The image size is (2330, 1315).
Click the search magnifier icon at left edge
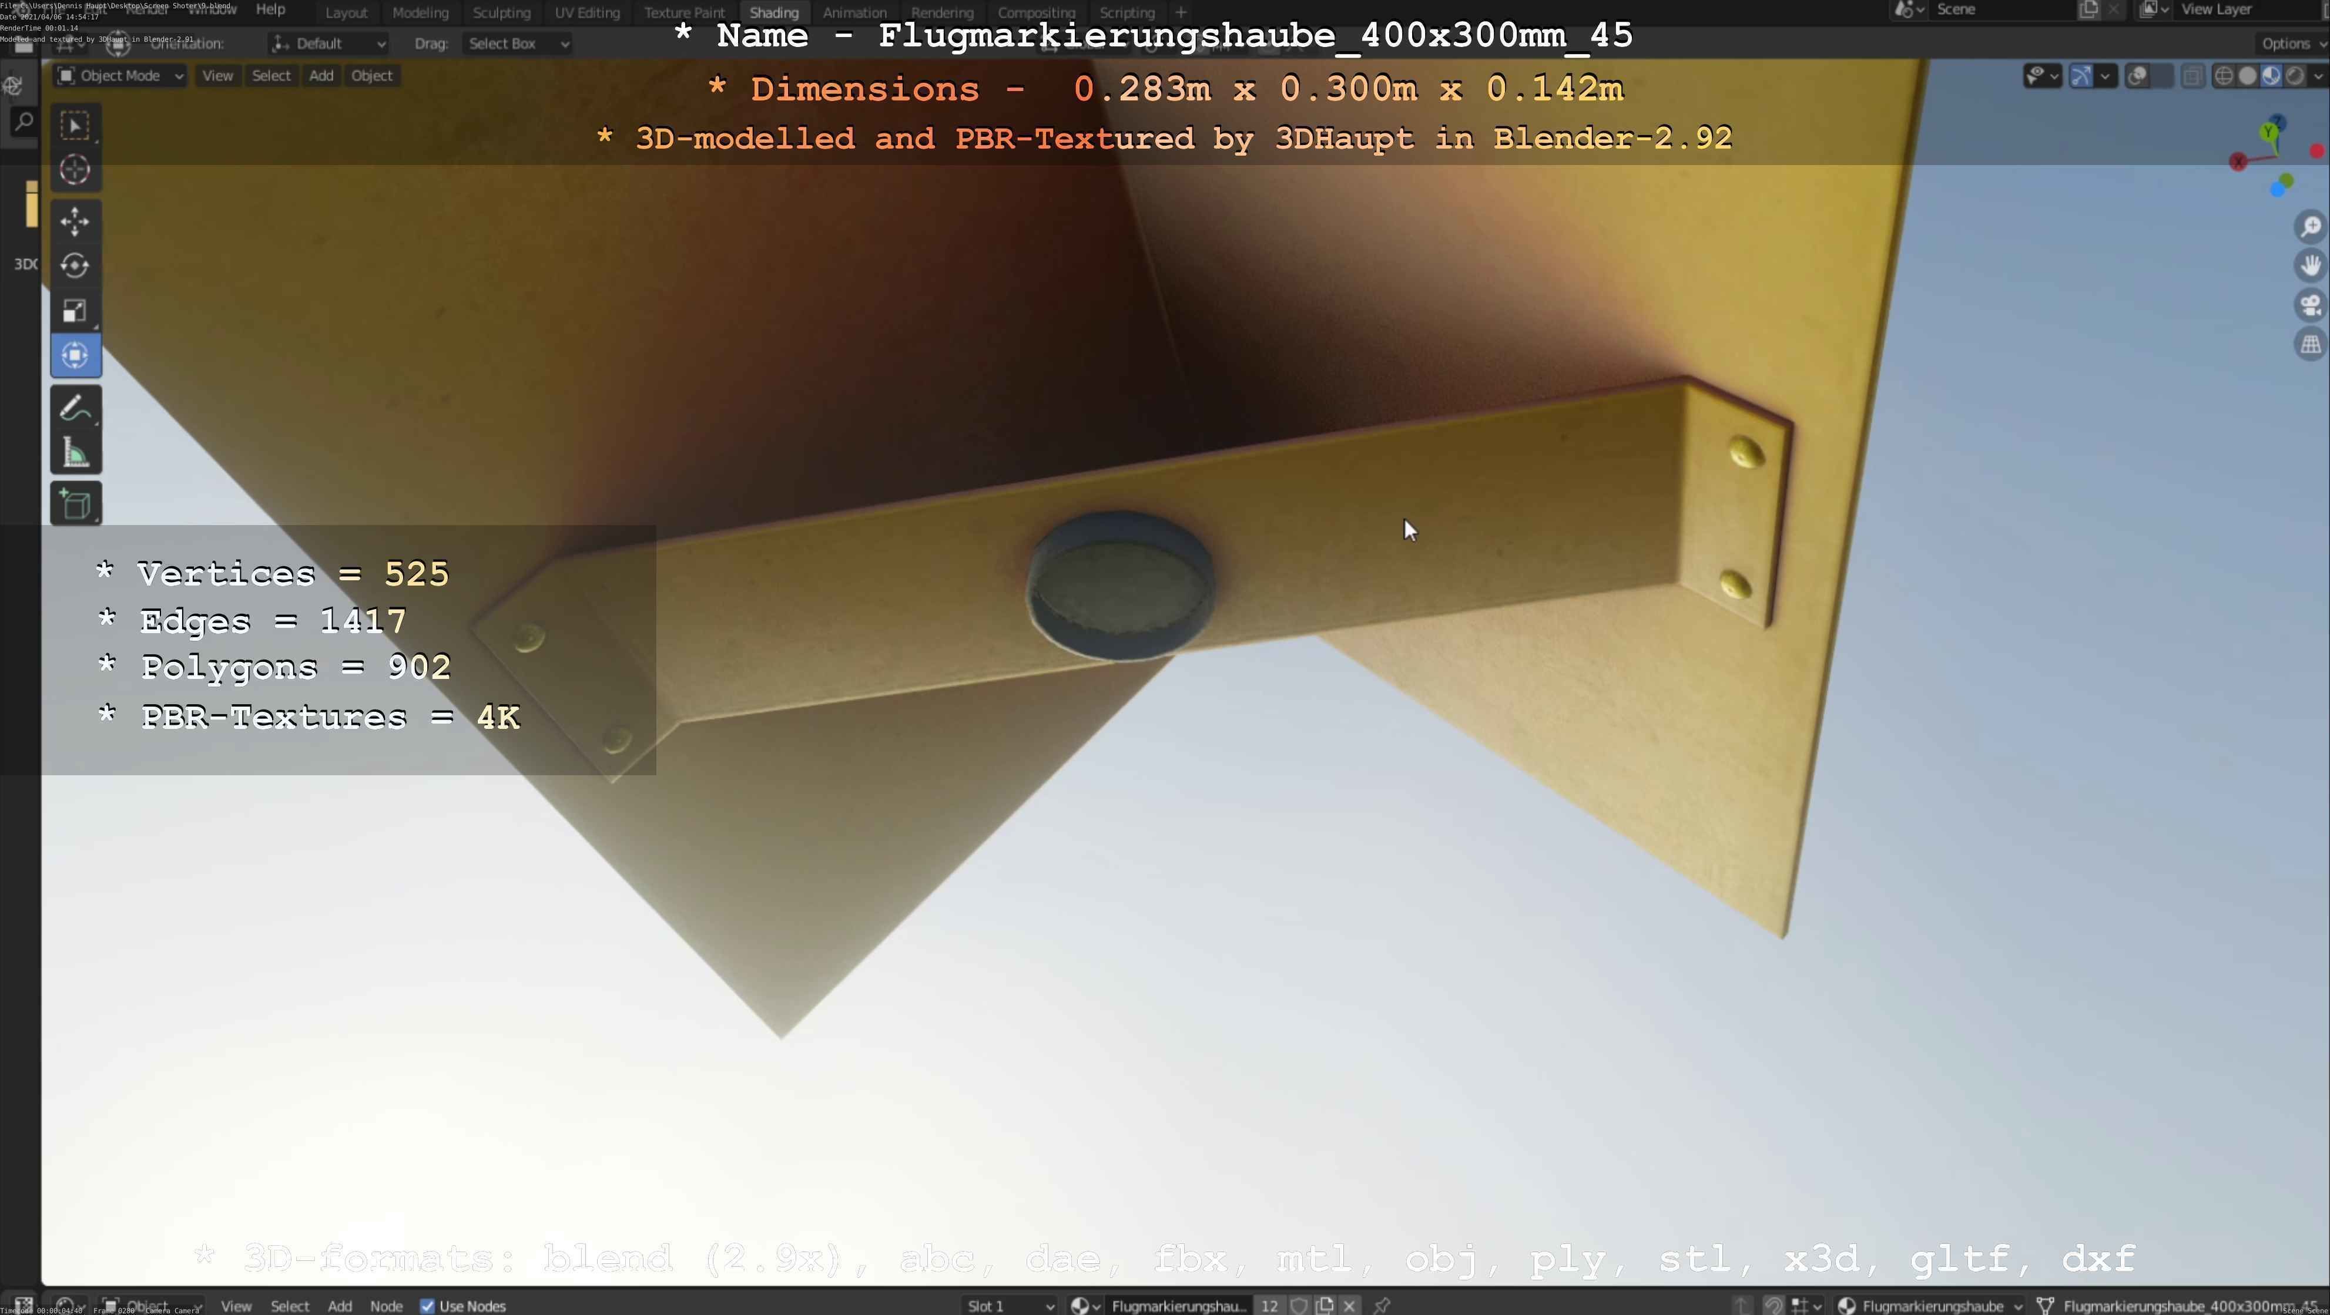(25, 121)
